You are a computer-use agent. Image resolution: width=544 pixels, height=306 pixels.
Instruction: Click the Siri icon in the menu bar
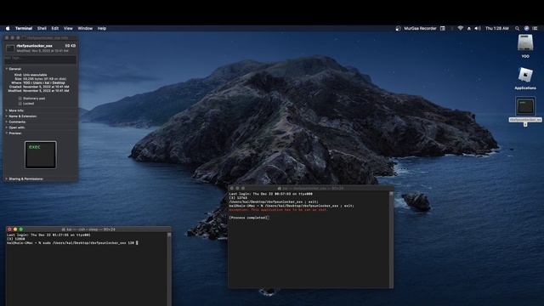click(526, 28)
